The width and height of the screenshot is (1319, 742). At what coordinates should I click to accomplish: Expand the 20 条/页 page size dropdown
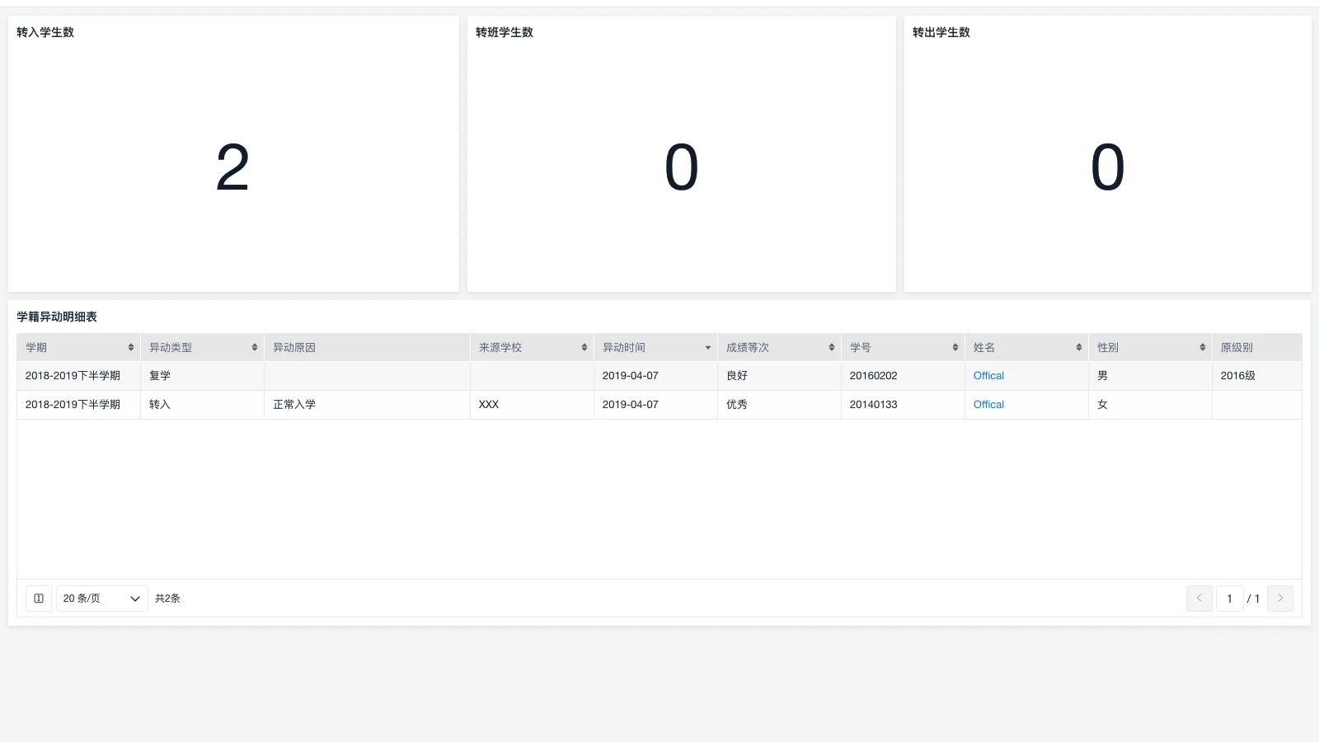101,599
